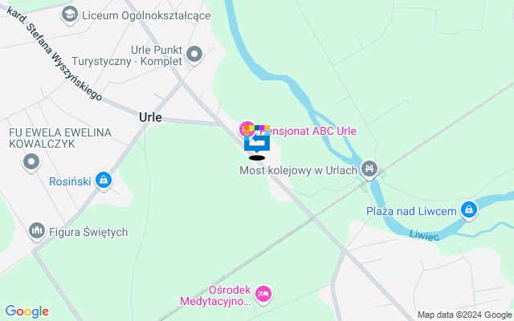Select the Most kolejowy w Urlach bridge icon
Screen dimensions: 514x321
(x=369, y=169)
